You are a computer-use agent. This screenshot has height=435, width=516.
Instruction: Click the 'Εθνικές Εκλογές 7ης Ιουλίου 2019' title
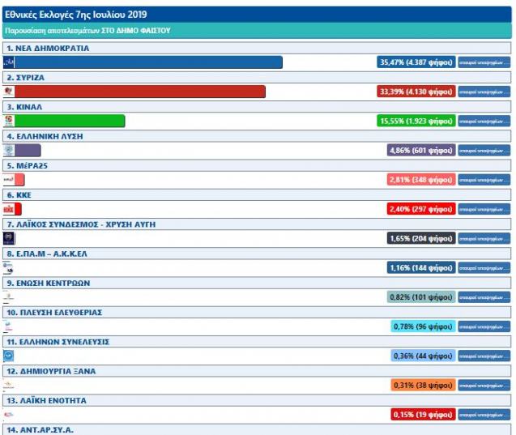point(76,15)
